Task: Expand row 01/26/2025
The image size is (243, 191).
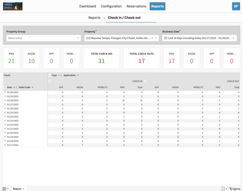Action: coord(5,108)
